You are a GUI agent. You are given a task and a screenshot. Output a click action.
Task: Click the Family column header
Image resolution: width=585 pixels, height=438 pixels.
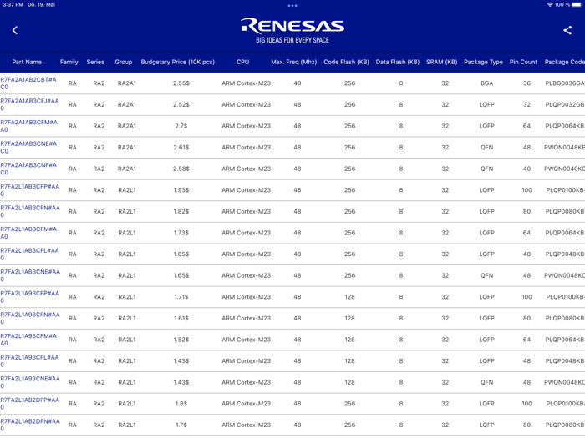coord(69,62)
